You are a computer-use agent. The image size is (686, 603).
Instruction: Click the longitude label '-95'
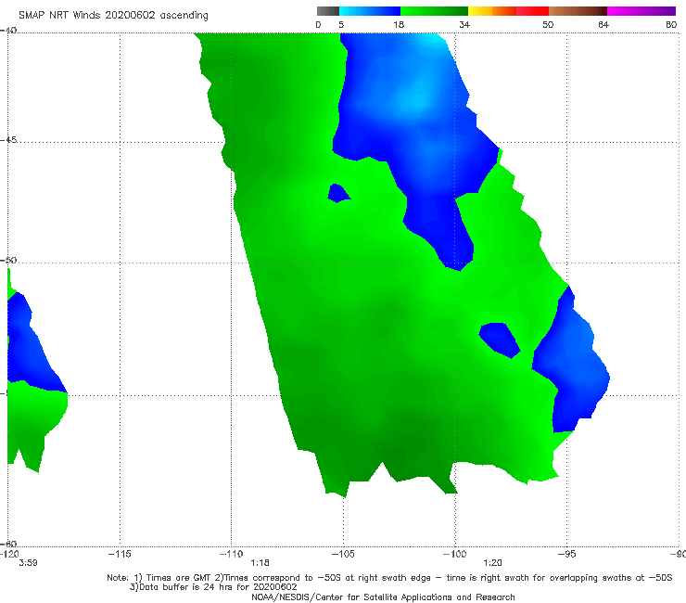tap(566, 554)
